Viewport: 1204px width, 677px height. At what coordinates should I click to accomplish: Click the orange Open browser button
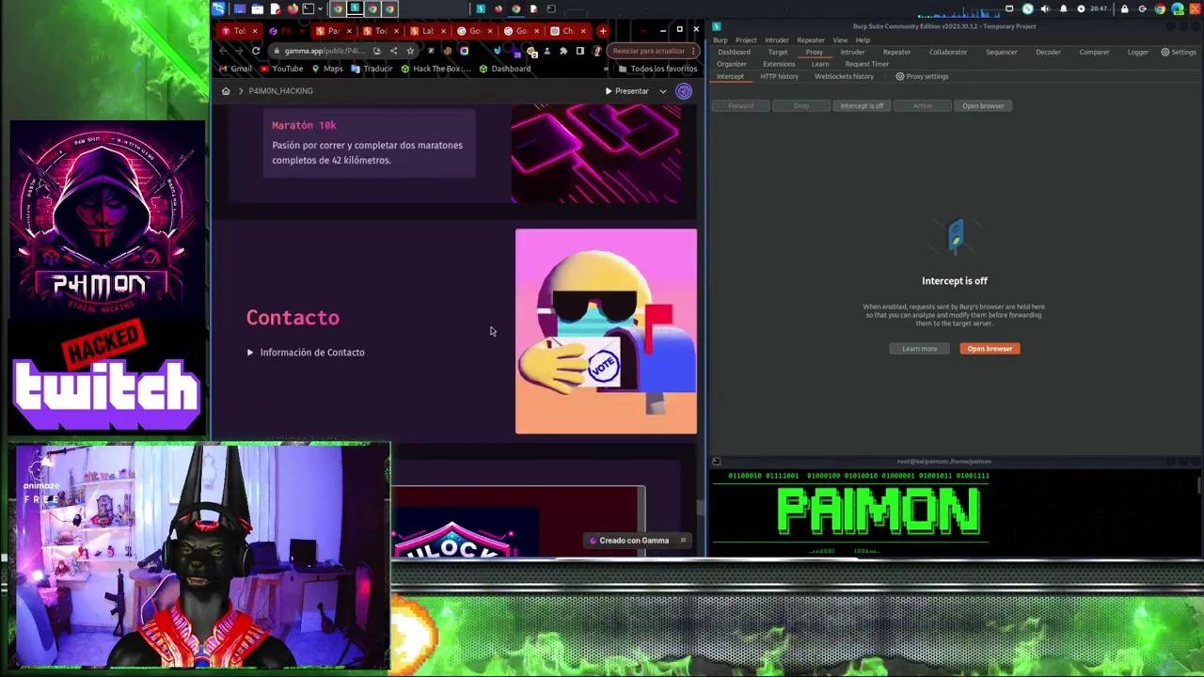point(990,349)
